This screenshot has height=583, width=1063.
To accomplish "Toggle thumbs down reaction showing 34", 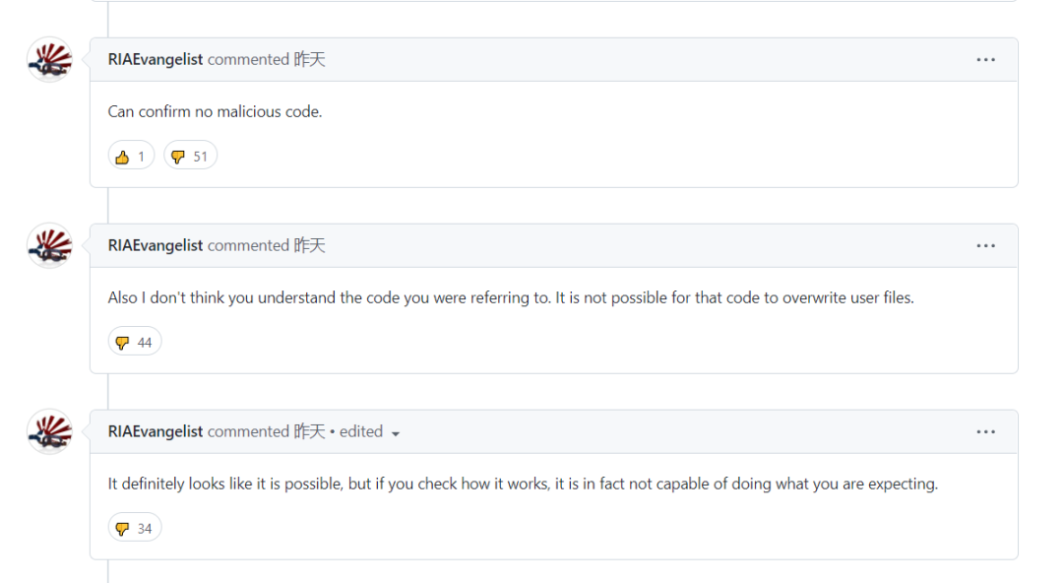I will [135, 528].
